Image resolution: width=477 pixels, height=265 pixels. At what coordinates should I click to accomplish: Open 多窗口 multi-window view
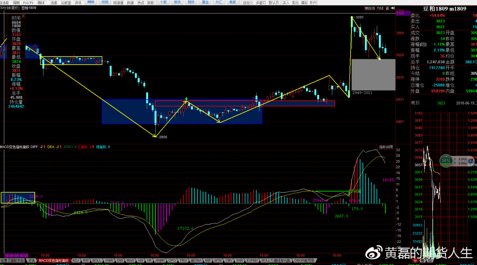(x=261, y=2)
